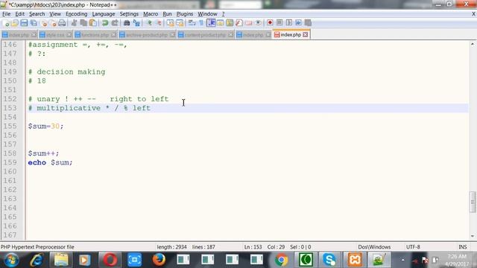
Task: Toggle INS insert mode in status bar
Action: click(462, 247)
